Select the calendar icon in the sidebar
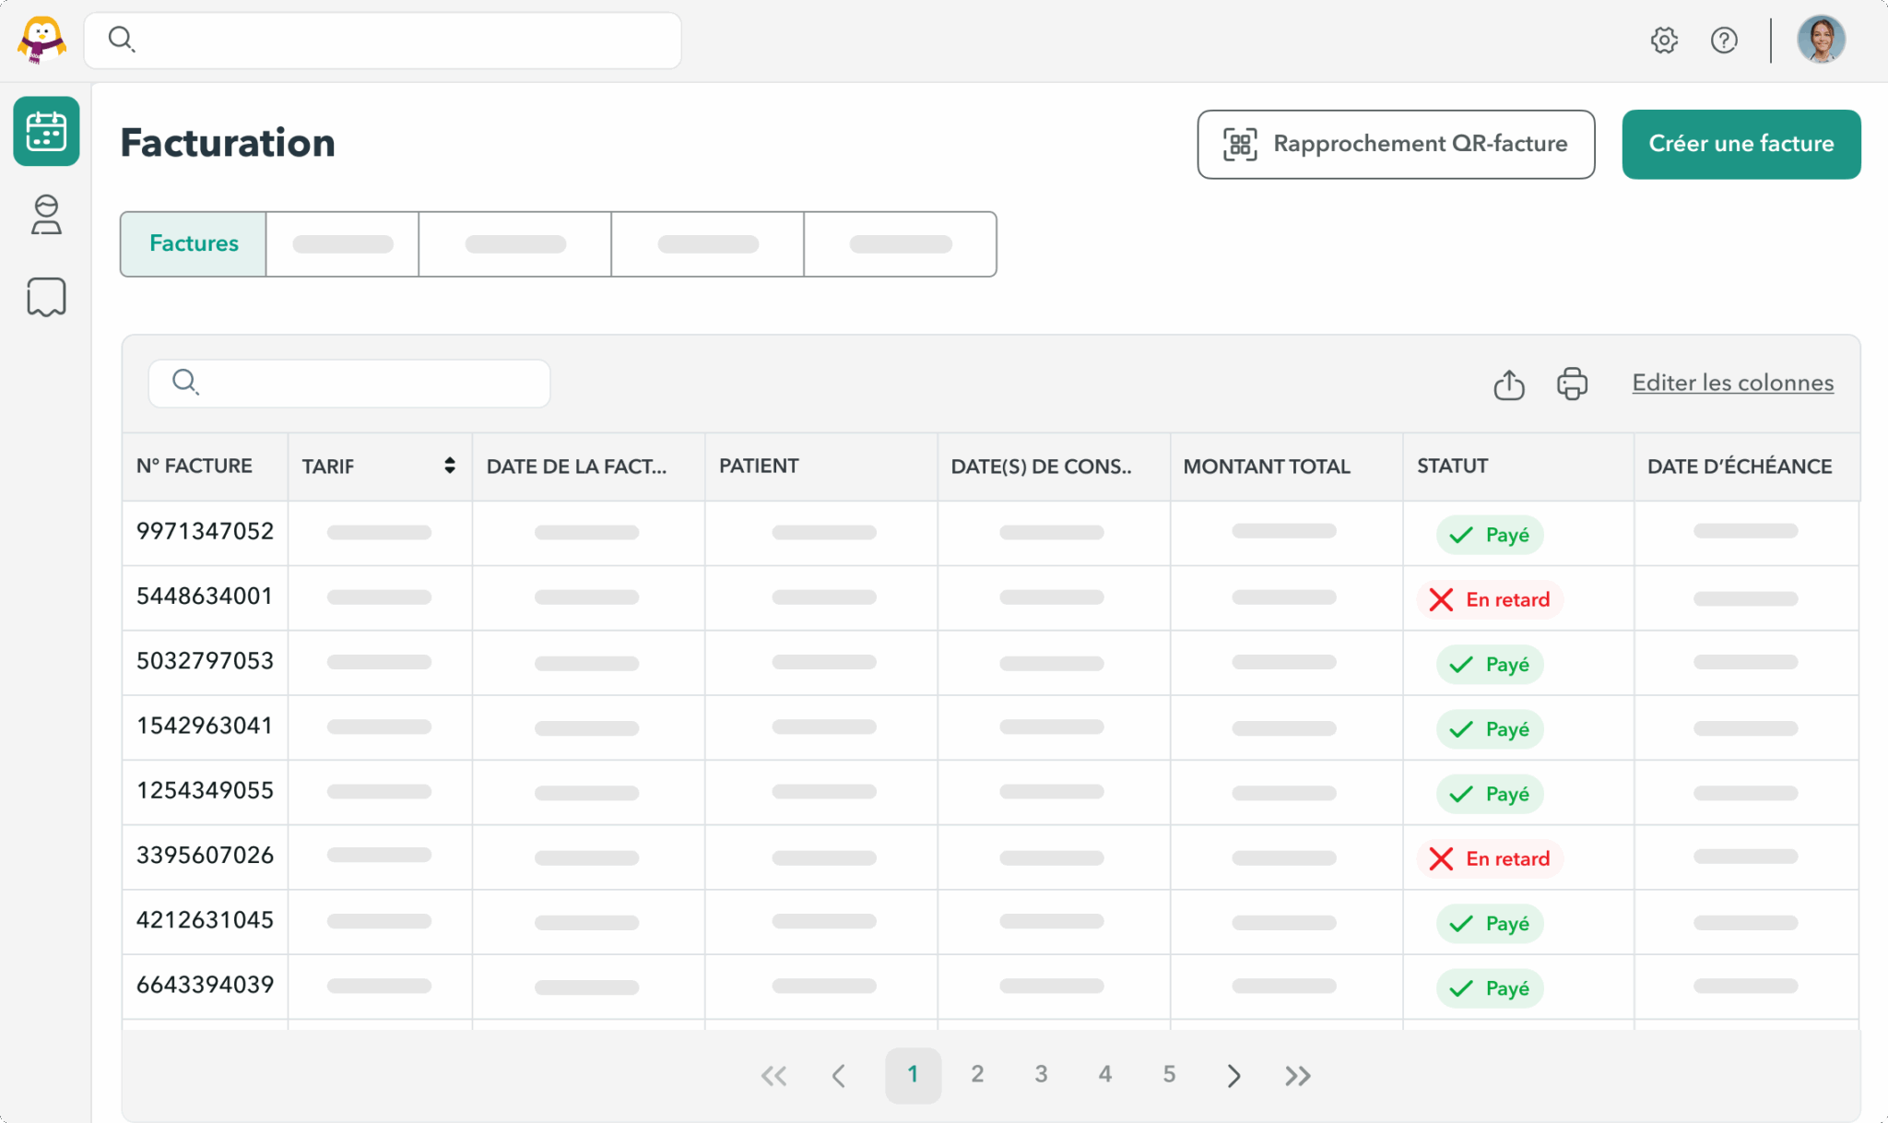This screenshot has width=1888, height=1123. pos(46,131)
